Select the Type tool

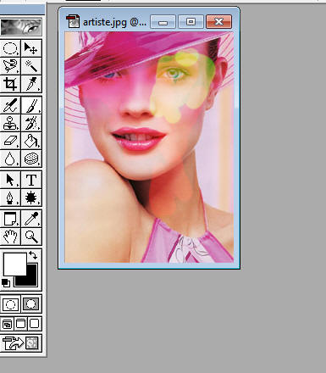coord(31,180)
